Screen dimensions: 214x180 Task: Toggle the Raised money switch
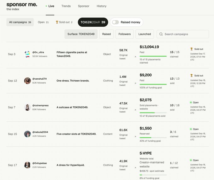coord(115,22)
